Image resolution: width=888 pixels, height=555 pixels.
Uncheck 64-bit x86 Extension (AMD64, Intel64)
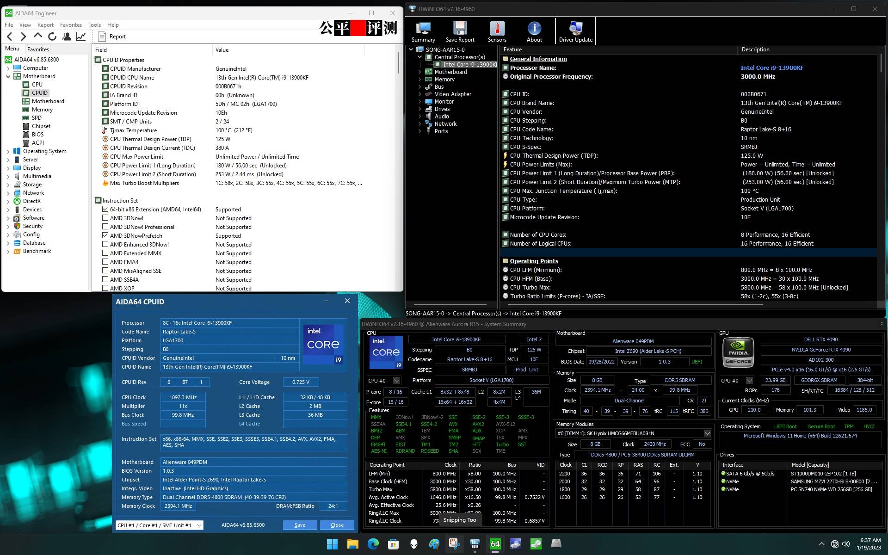[106, 209]
